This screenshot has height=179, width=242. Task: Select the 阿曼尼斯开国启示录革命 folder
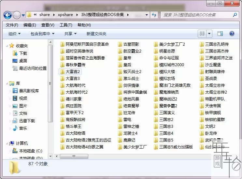84,44
